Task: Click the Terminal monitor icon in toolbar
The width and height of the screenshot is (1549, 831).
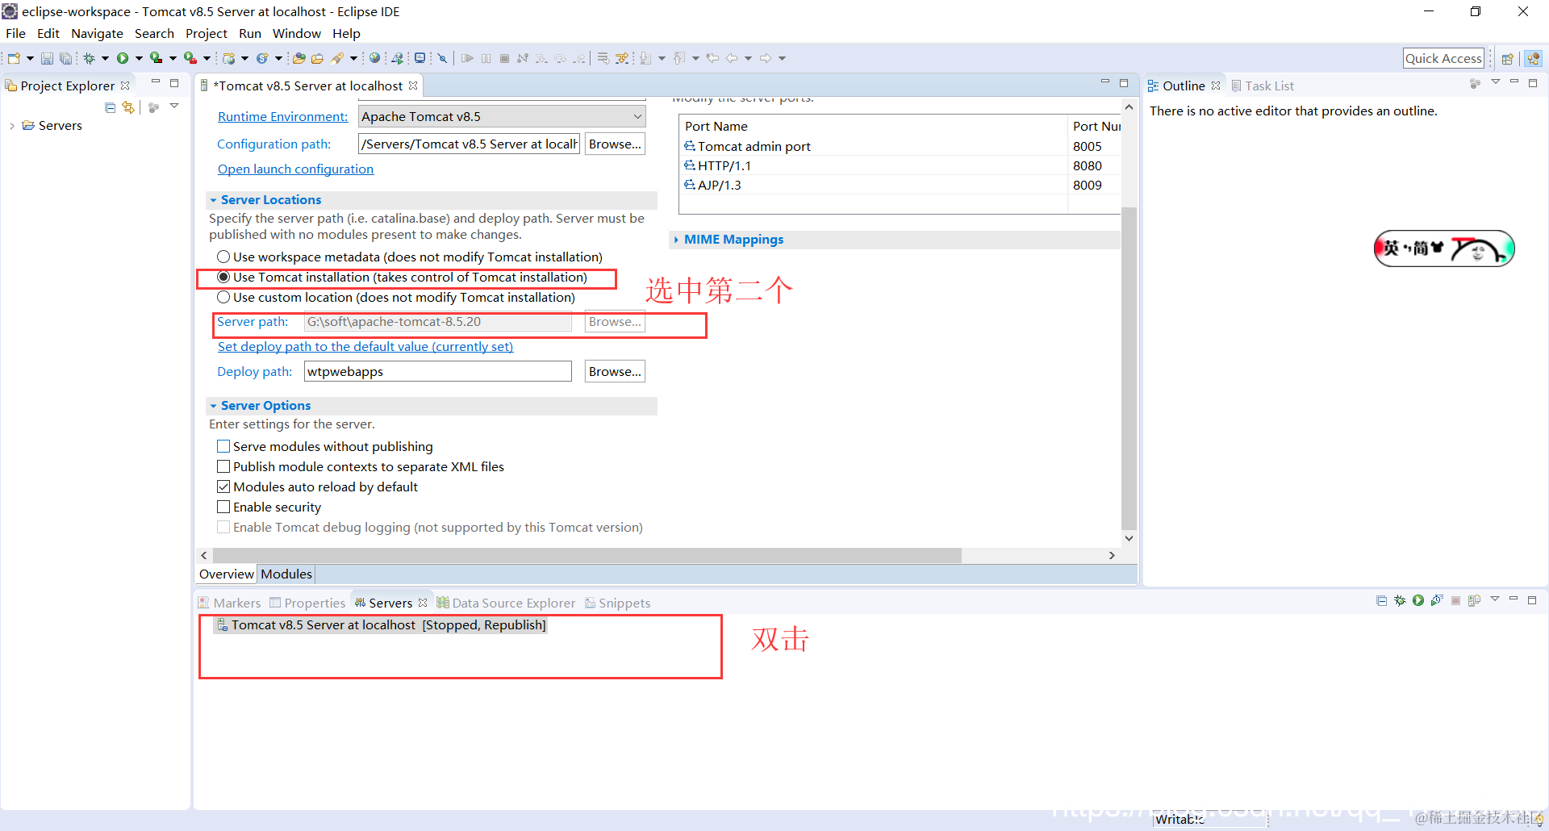Action: click(420, 58)
